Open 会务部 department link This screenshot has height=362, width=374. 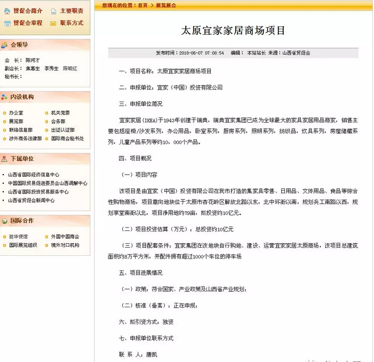[x=58, y=121]
